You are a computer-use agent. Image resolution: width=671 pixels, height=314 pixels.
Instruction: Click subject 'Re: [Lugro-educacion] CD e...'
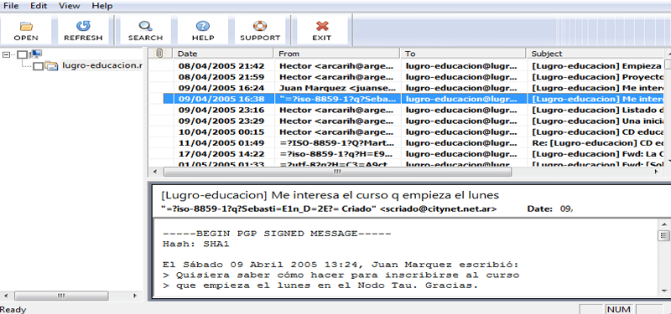597,142
